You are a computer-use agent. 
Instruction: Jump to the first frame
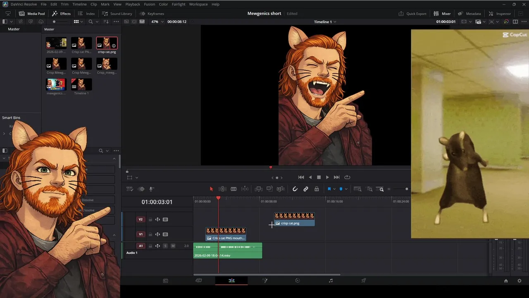(x=301, y=177)
